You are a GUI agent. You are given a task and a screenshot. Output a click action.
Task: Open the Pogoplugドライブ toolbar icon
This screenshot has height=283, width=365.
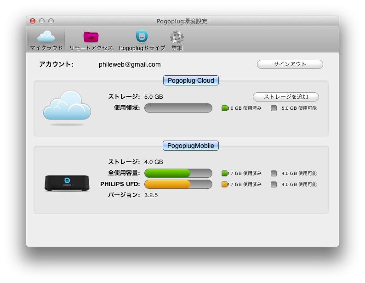click(142, 37)
